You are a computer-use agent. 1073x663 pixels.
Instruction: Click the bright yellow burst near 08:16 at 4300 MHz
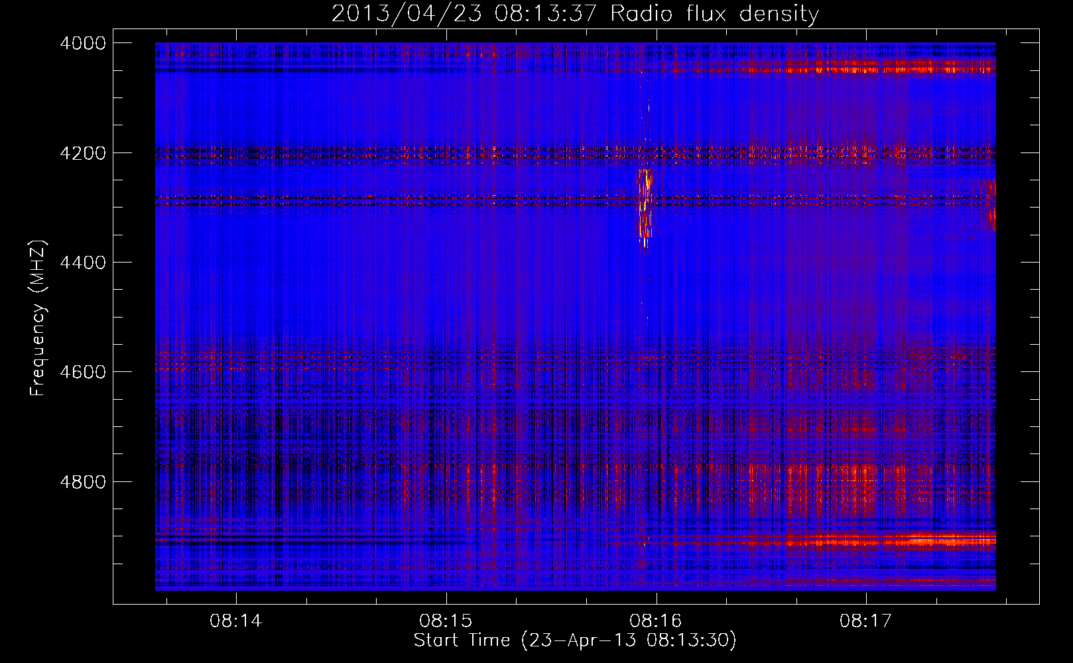pos(645,208)
